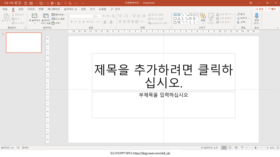Click the 메모 (Comments) button
This screenshot has height=157, width=280.
(x=272, y=9)
